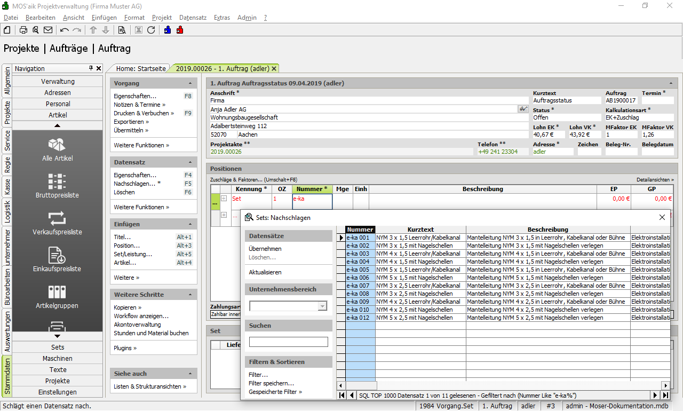Expand the Set row in positions table
Screen dimensions: 683x411
click(224, 199)
